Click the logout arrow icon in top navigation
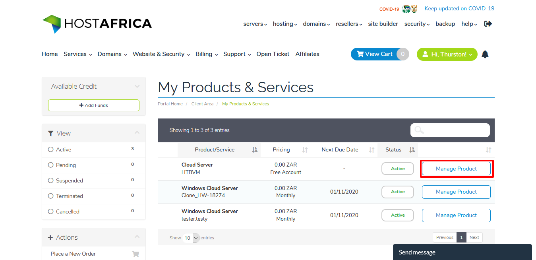Viewport: 536px width, 260px height. click(488, 24)
